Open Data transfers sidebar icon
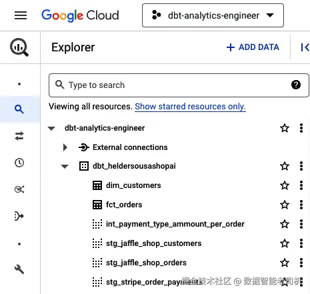Screen dimensions: 310x294 pos(19,136)
